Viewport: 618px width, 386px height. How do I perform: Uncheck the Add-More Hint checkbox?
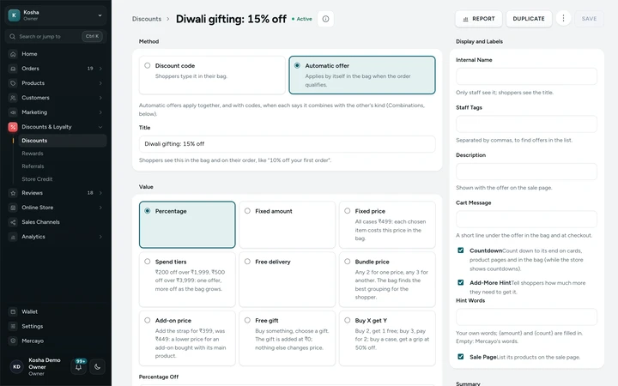coord(460,282)
